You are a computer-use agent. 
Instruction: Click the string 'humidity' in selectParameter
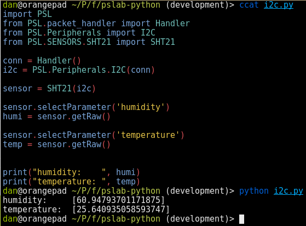(141, 107)
